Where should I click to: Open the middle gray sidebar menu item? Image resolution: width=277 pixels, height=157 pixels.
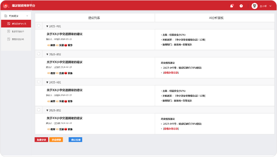click(x=16, y=31)
